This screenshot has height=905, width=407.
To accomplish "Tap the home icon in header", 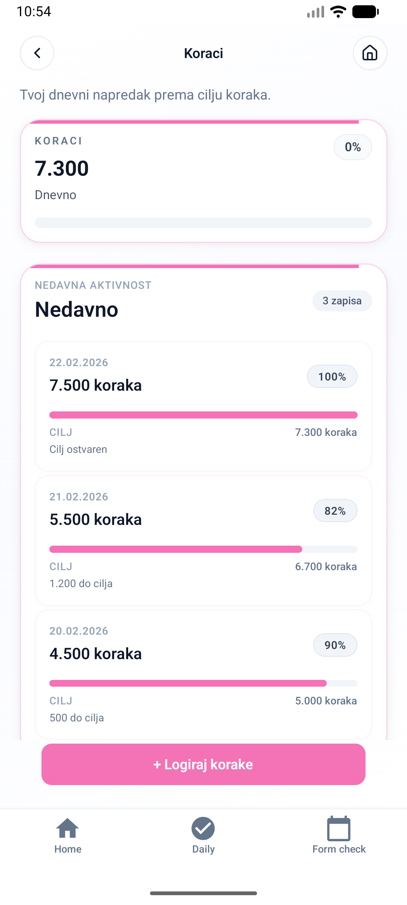I will point(370,53).
